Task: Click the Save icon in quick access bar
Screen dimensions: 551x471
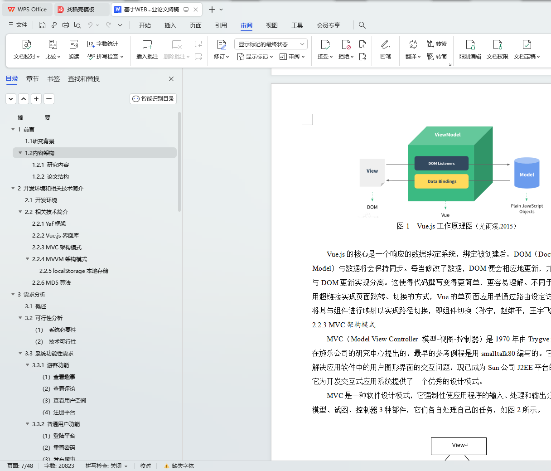Action: tap(42, 25)
